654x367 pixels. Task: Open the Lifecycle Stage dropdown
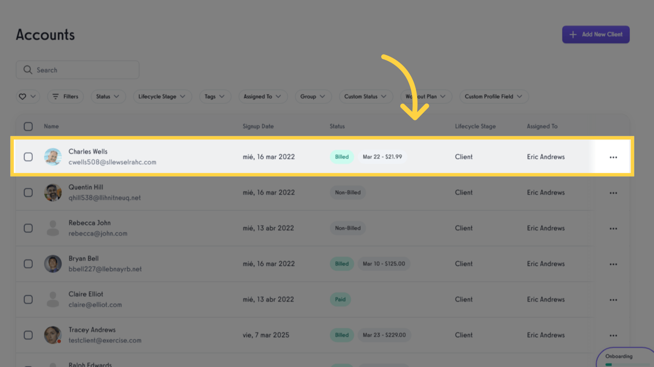(x=162, y=97)
